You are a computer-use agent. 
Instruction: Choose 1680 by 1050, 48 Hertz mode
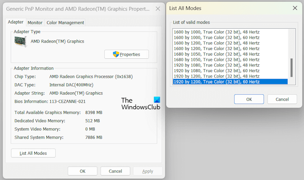click(216, 54)
